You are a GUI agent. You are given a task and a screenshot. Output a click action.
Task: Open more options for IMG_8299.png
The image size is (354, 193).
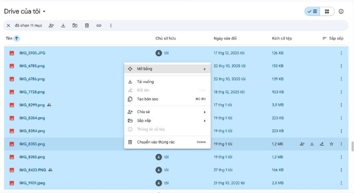[x=341, y=105]
